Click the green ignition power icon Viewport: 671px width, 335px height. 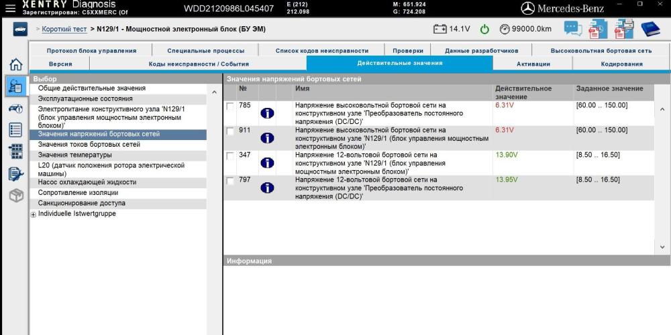484,29
